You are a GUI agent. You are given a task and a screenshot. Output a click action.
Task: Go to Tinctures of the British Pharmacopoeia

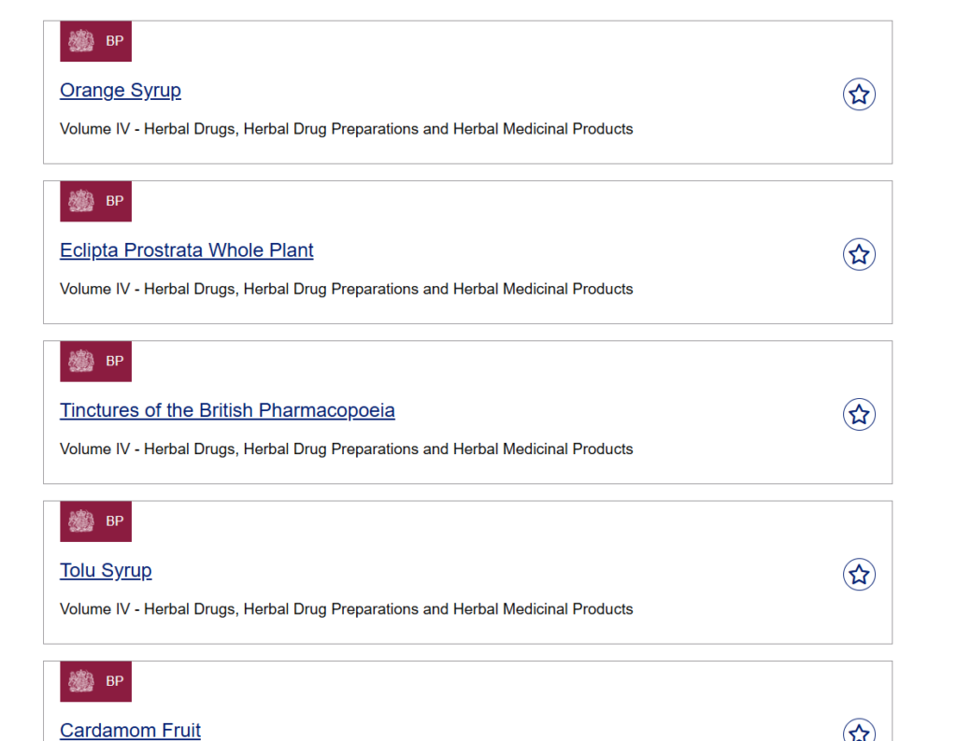click(227, 410)
